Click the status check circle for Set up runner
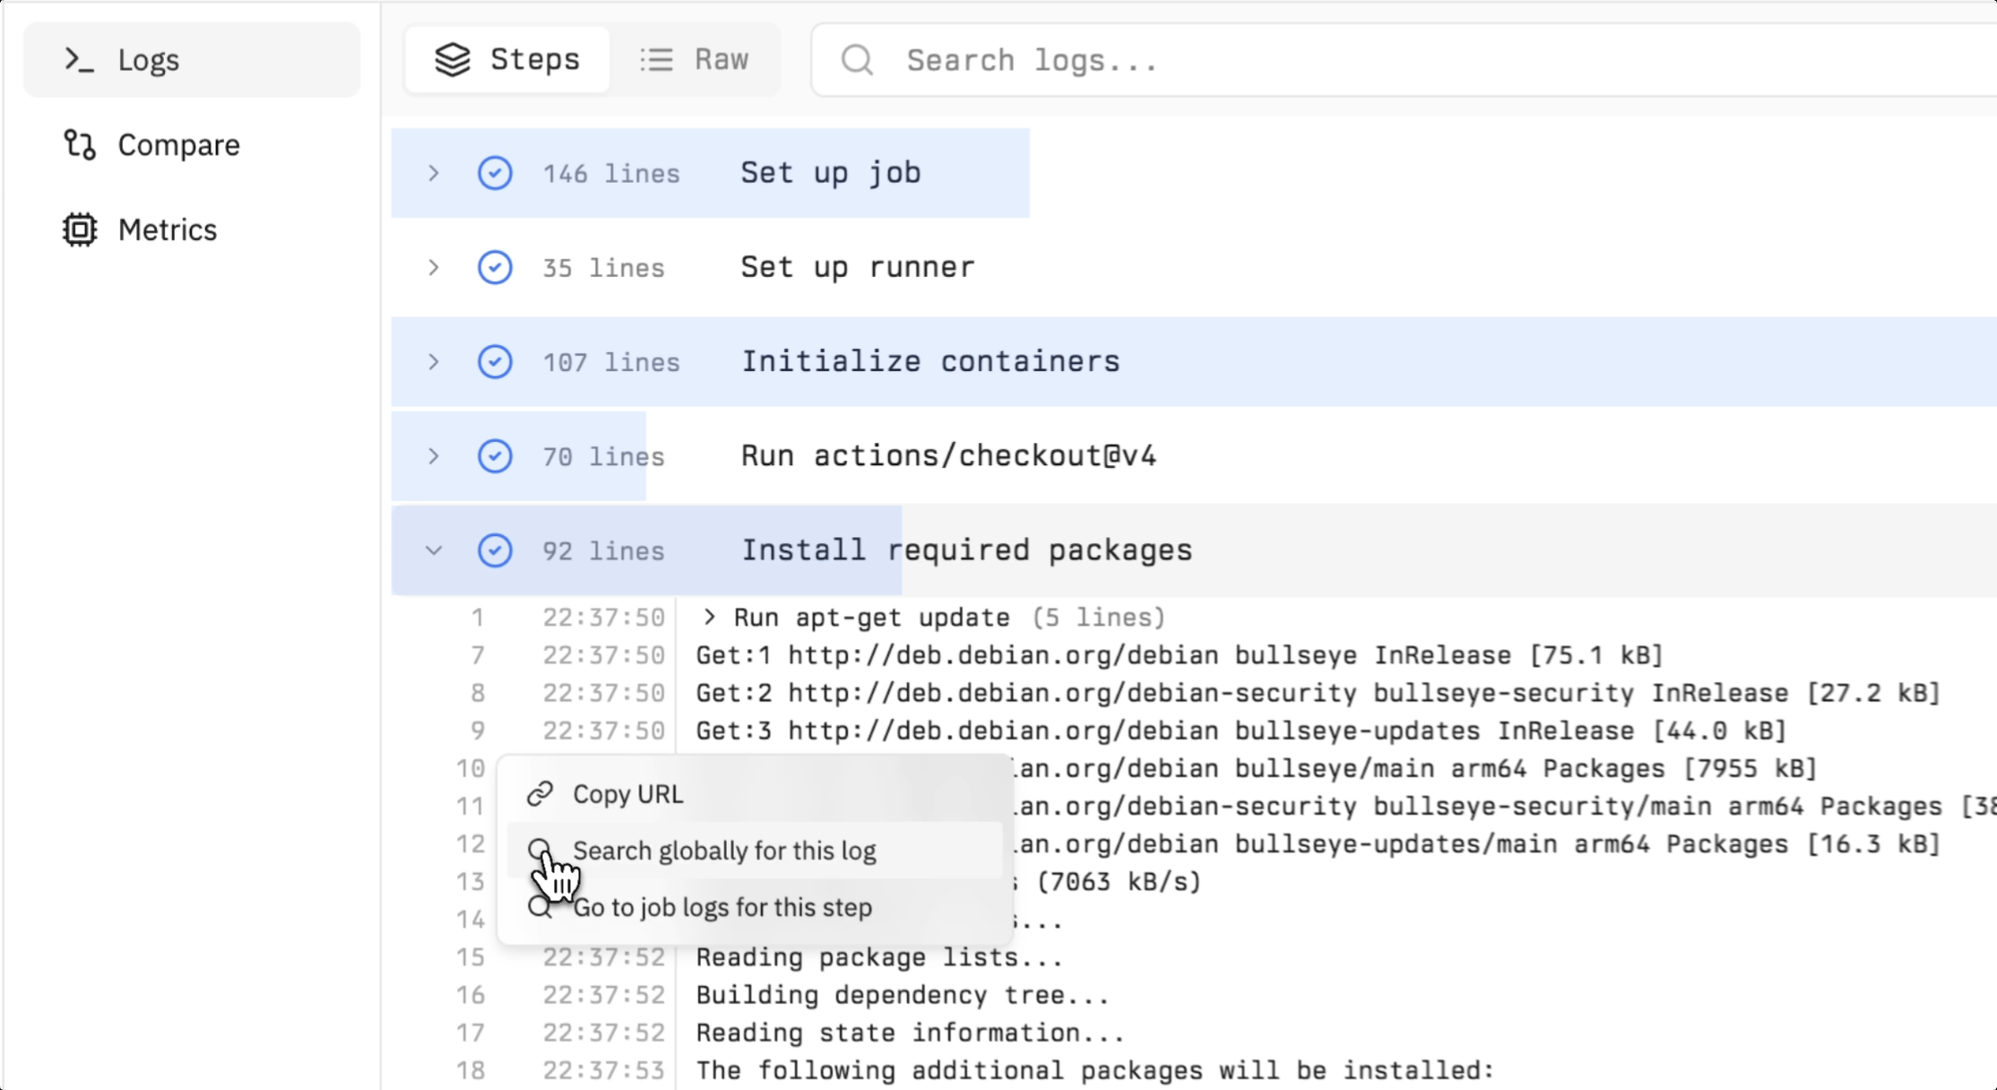 (495, 267)
